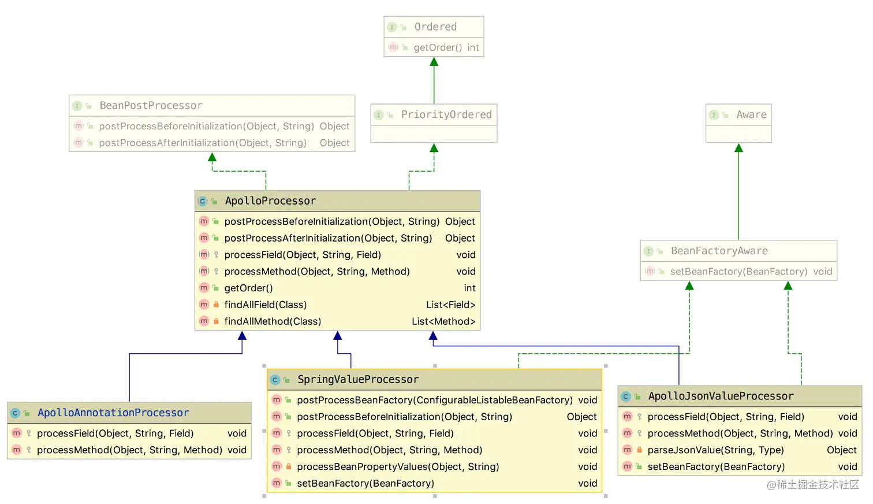The height and width of the screenshot is (504, 873).
Task: Select the "ApolloAnnotationProcessor" class name
Action: [113, 413]
